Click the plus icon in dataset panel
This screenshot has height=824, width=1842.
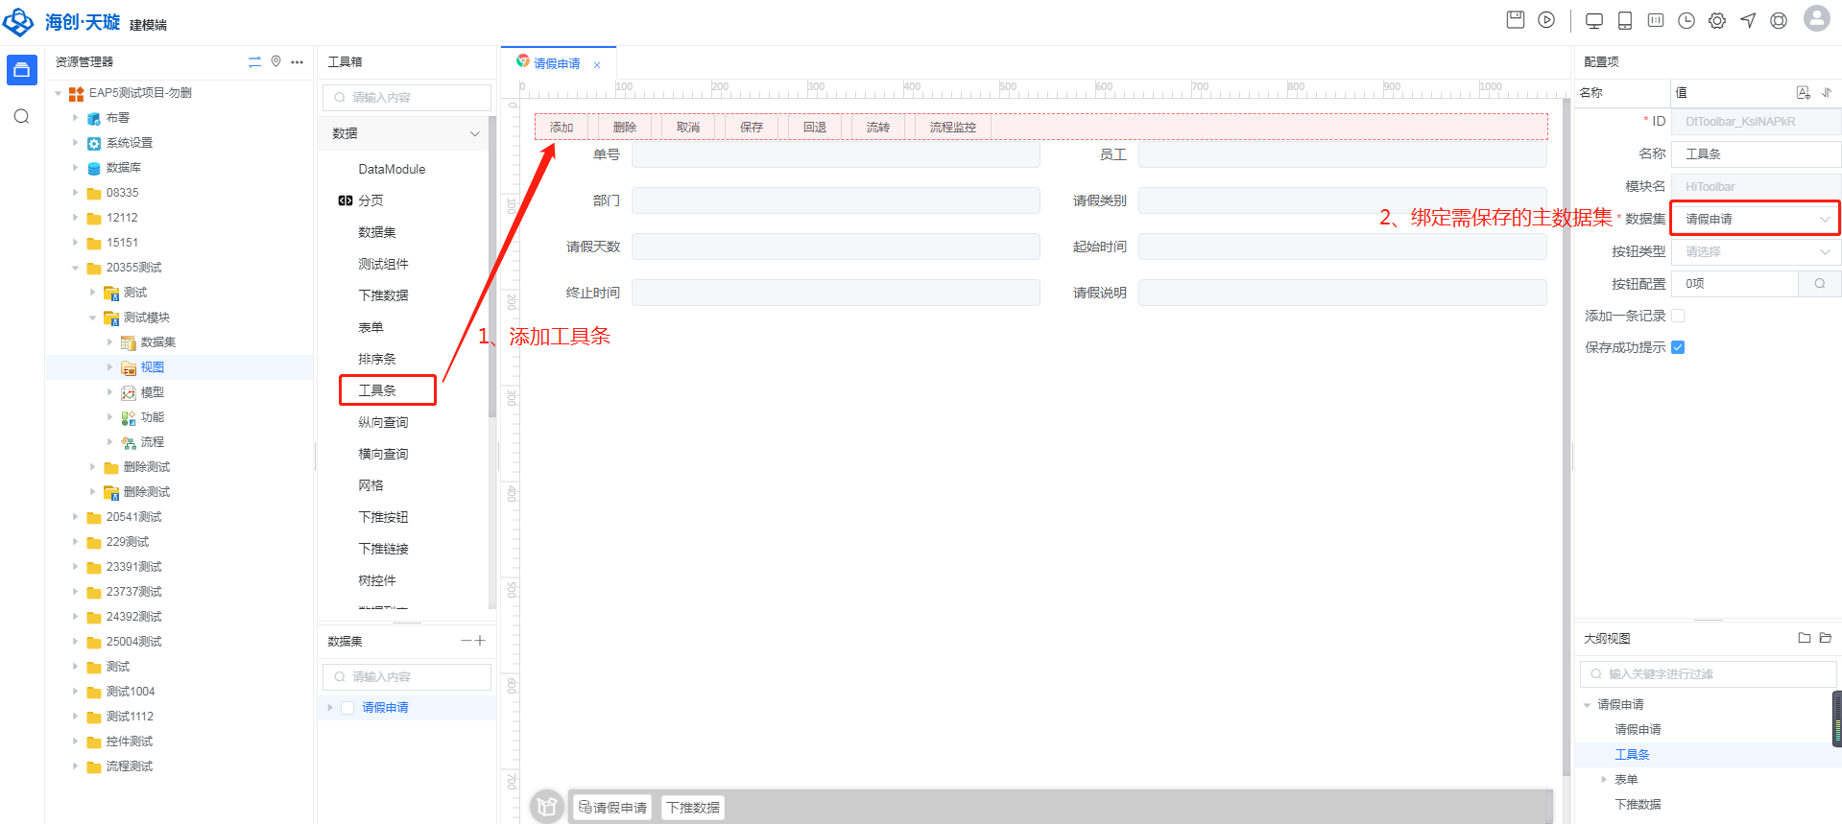[480, 641]
